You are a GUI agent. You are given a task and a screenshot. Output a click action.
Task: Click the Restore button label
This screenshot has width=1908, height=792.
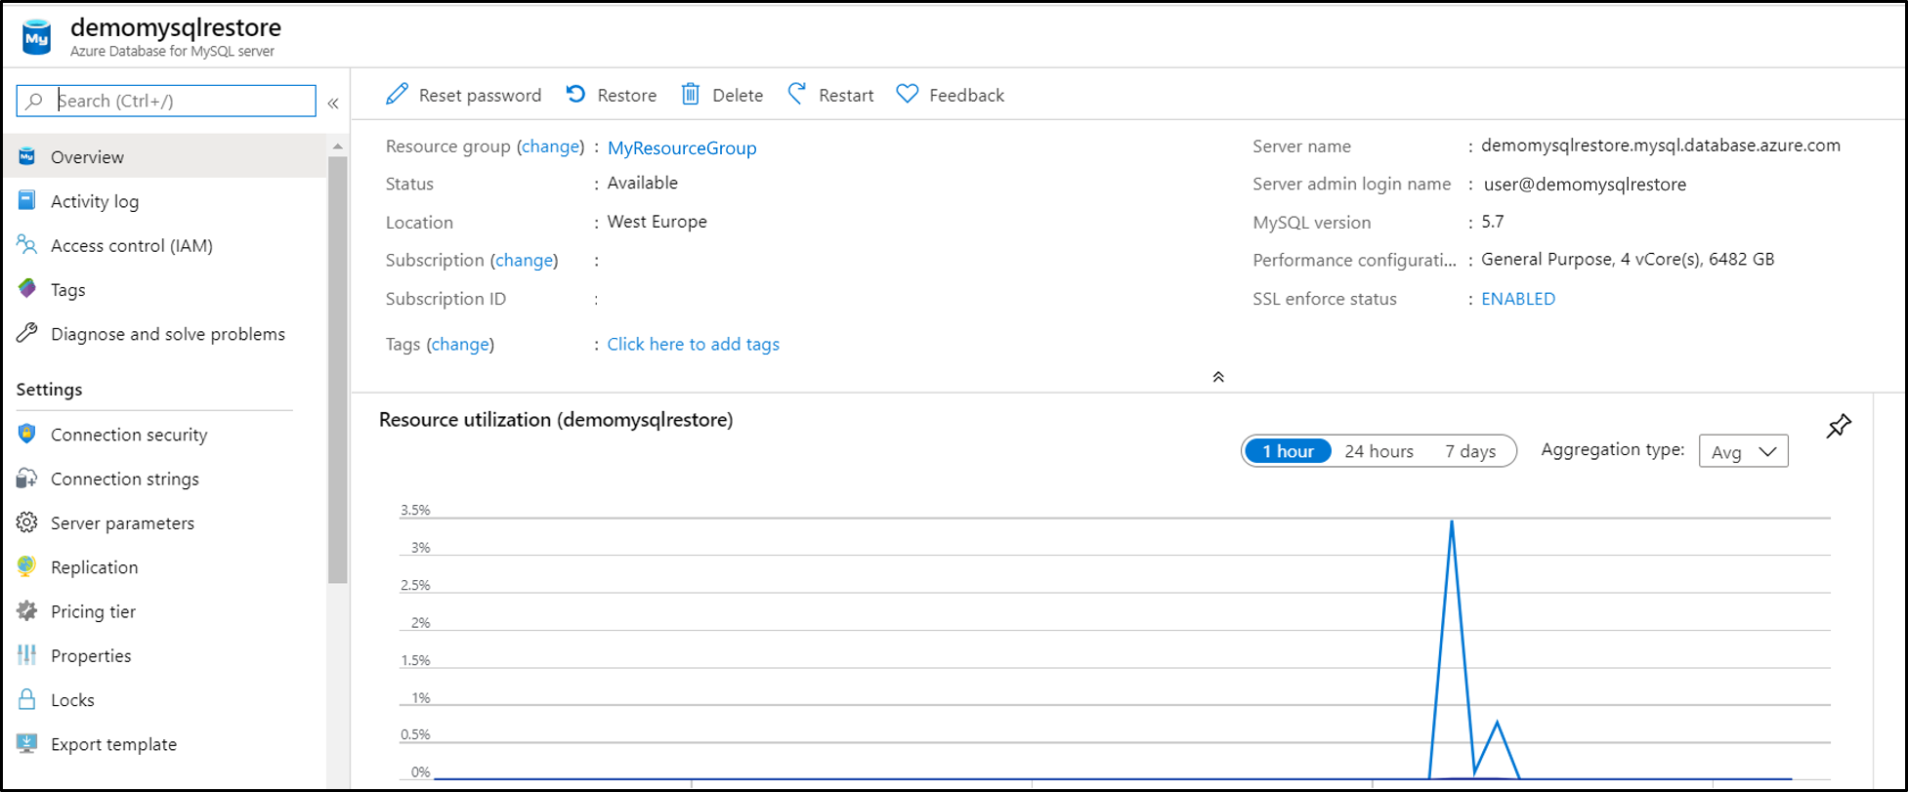click(x=626, y=95)
